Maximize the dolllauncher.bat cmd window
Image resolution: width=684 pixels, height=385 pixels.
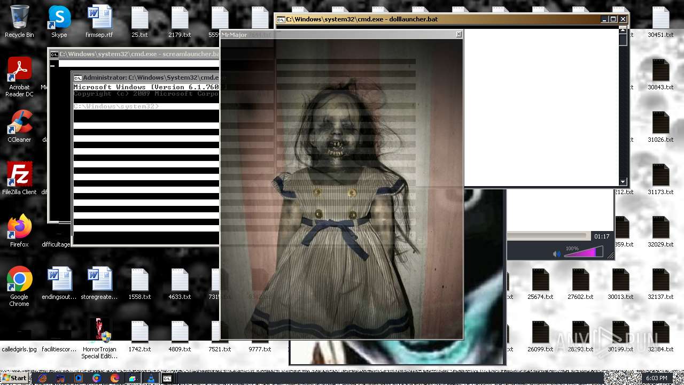(x=613, y=19)
